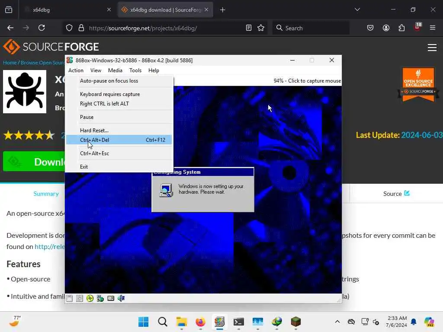Click the site security padlock icon
Viewport: 443px width, 332px height.
[81, 28]
